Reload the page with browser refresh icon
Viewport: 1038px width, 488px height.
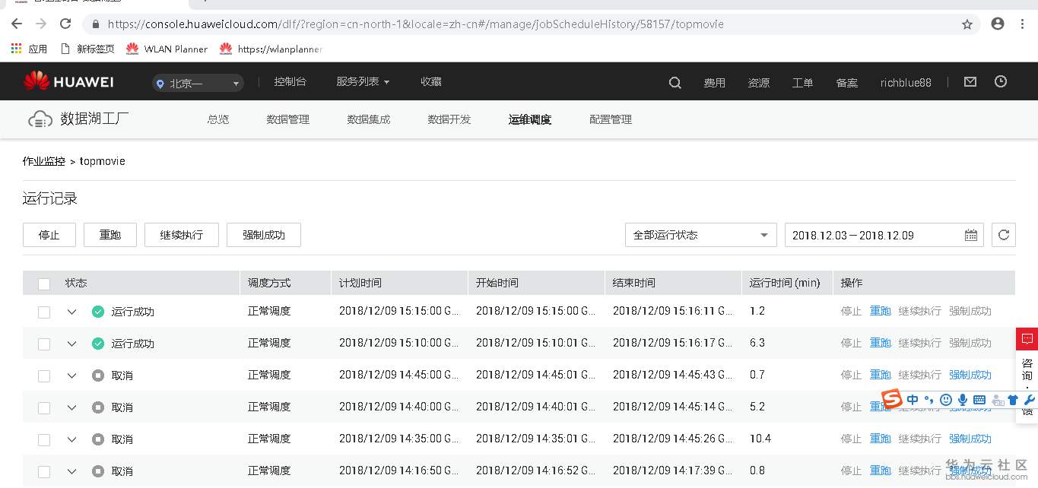tap(65, 24)
